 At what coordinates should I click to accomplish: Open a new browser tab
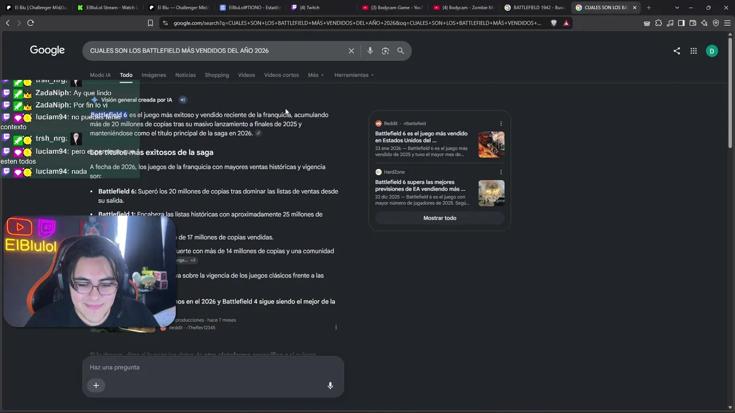click(x=649, y=7)
